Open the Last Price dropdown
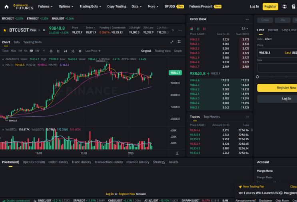The height and width of the screenshot is (202, 297). pyautogui.click(x=93, y=51)
